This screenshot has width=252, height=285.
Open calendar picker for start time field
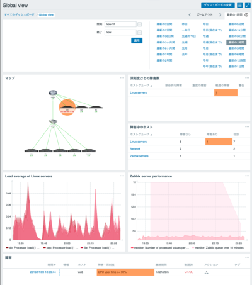139,25
